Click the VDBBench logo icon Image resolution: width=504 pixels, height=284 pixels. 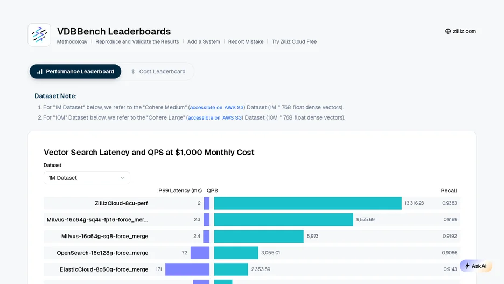pos(39,34)
